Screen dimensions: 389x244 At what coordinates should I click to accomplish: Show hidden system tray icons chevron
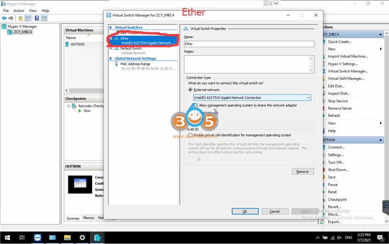pyautogui.click(x=318, y=237)
